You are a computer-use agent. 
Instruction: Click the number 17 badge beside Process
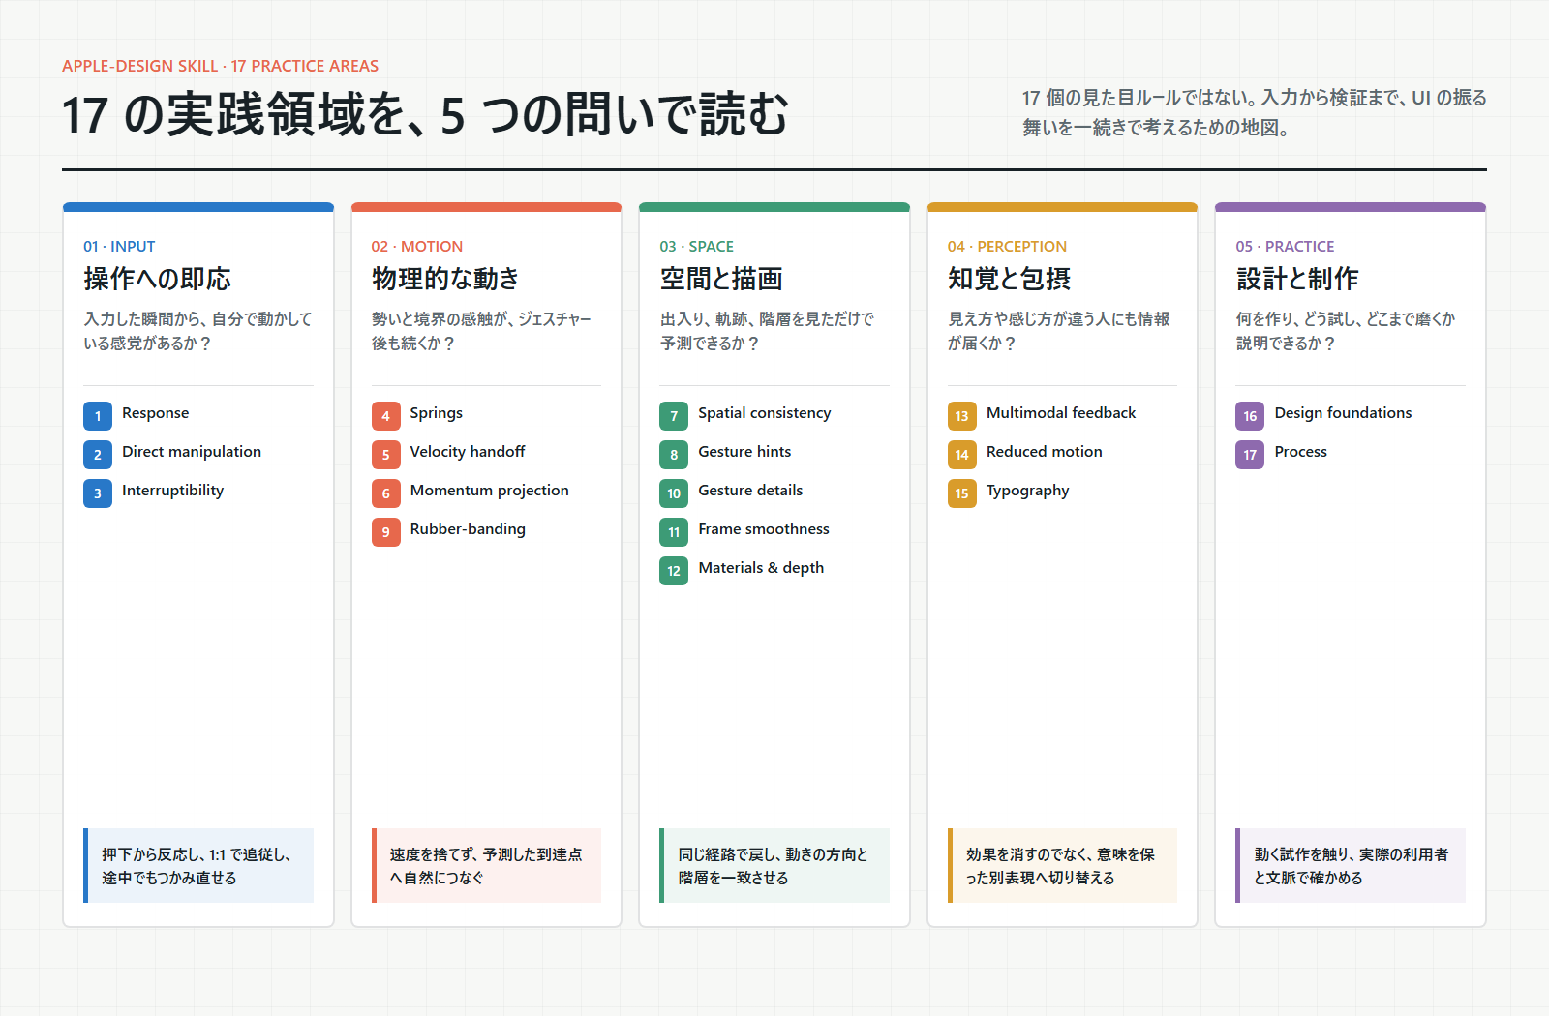(1250, 455)
